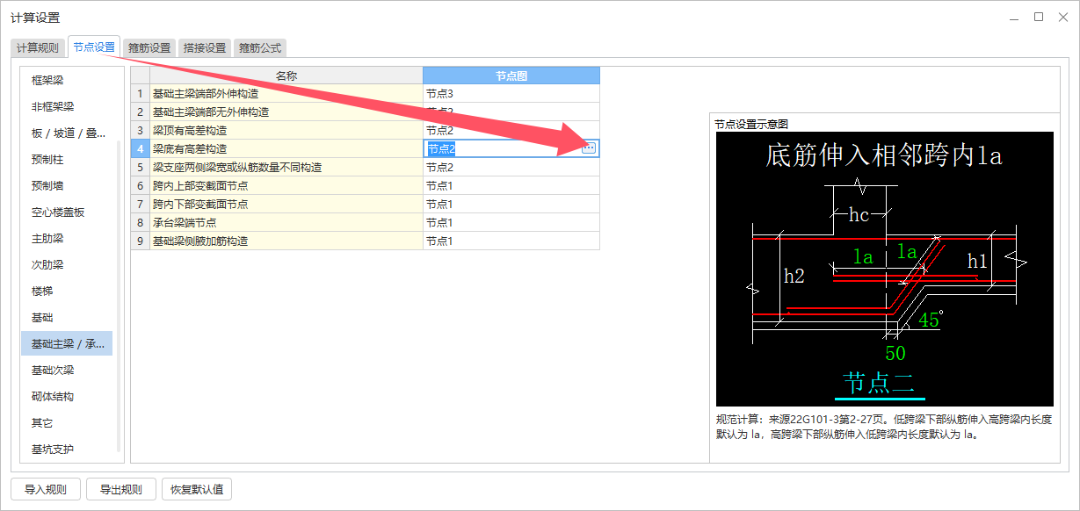
Task: Click node value of 基础梁侧腋加筋构造
Action: pos(511,241)
